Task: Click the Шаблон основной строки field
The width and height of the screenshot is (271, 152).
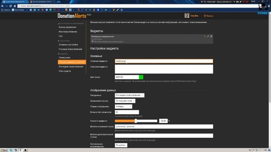Action: [164, 127]
